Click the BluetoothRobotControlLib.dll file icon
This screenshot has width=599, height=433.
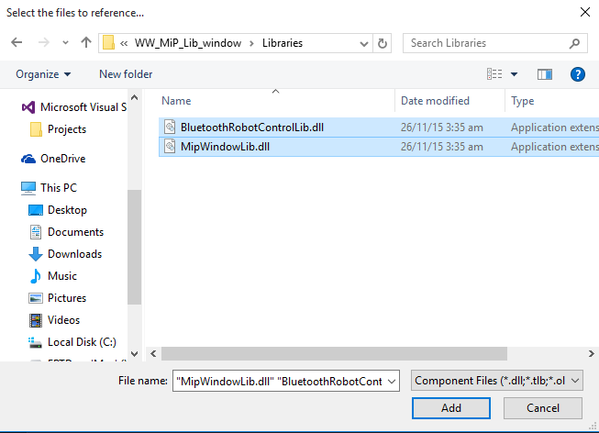click(x=170, y=127)
